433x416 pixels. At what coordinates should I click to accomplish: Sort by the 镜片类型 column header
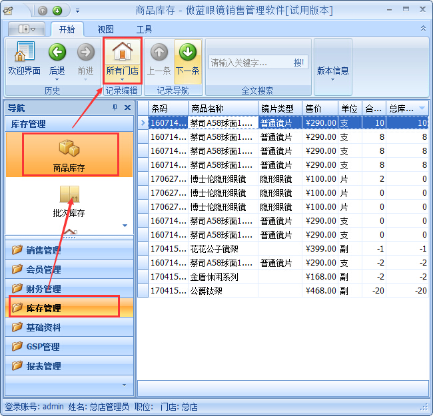click(280, 108)
